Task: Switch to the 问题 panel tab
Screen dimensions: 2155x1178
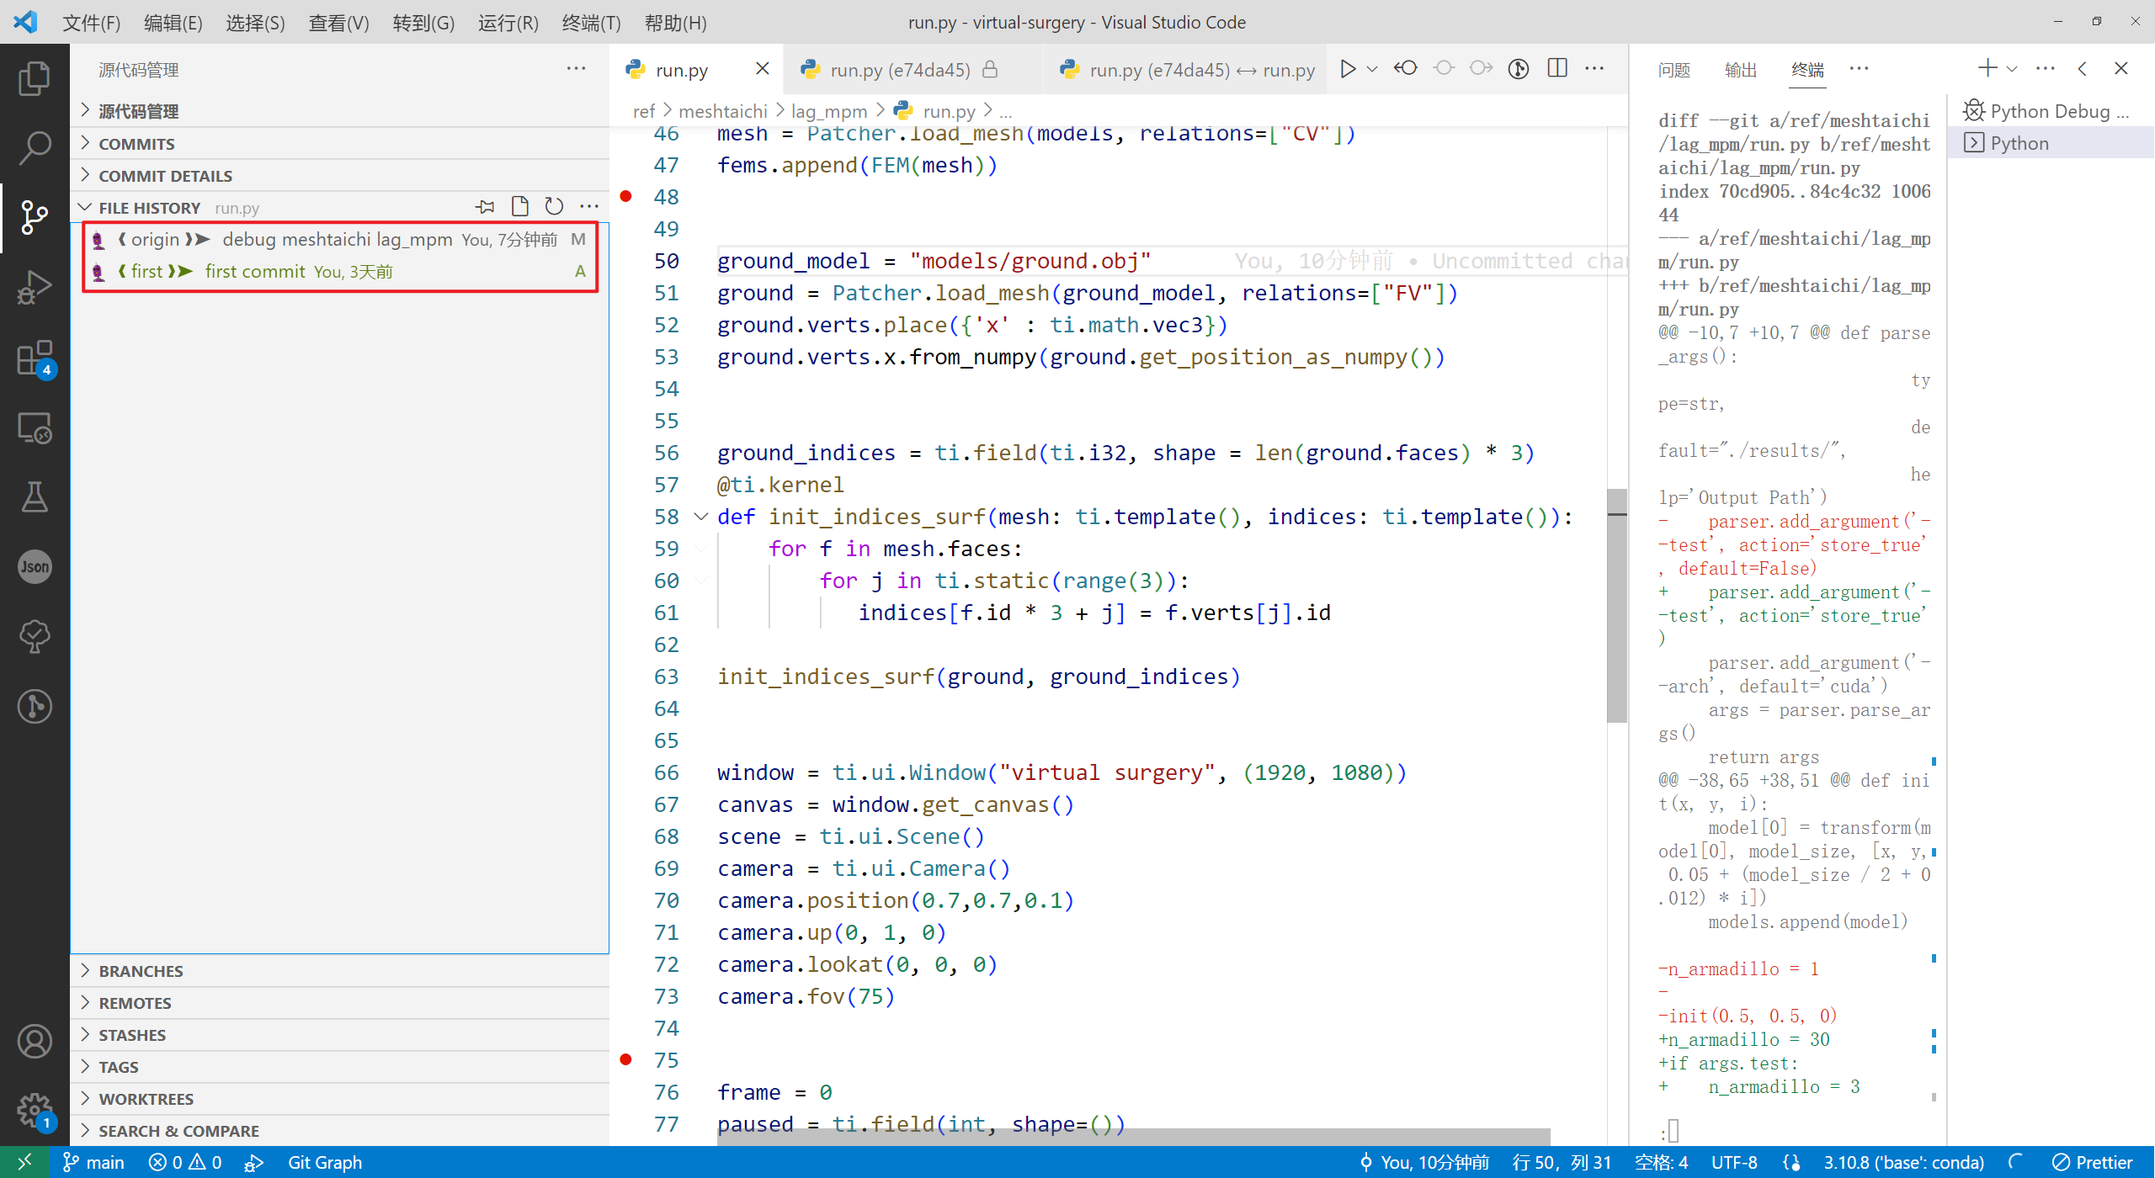Action: [1673, 70]
